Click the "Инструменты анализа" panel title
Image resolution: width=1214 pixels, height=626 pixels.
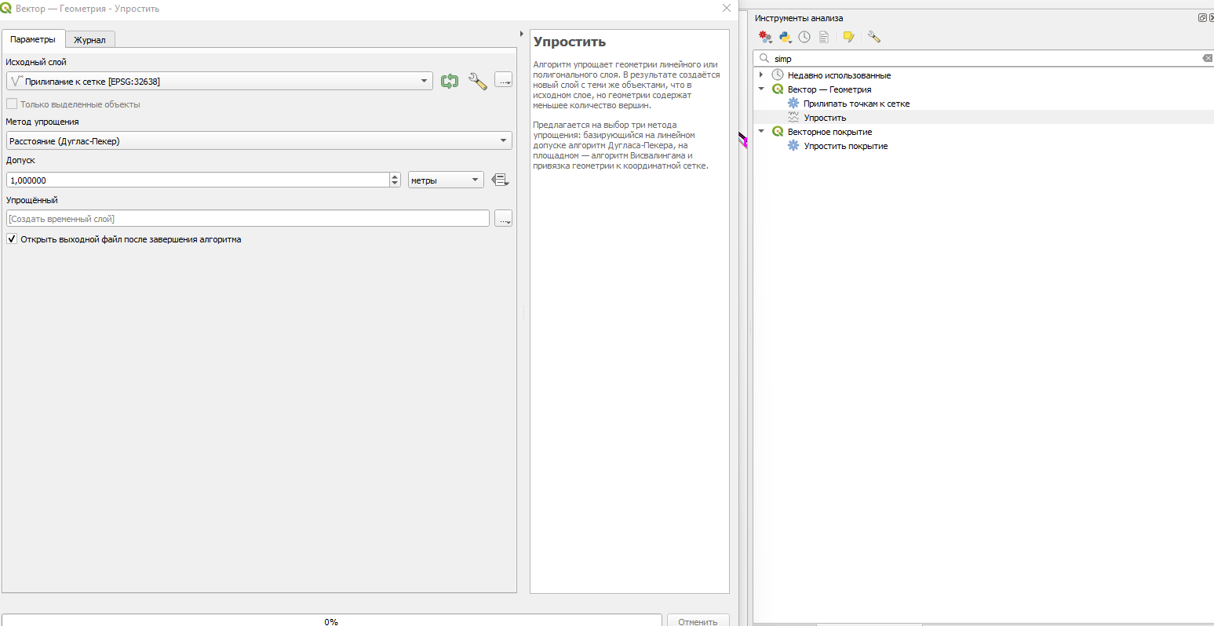(799, 18)
